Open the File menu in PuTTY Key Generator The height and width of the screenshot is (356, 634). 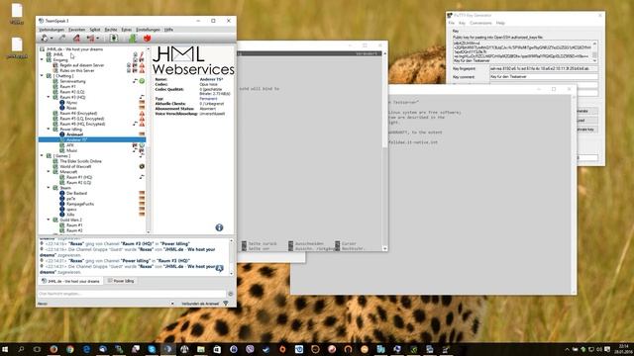[452, 23]
